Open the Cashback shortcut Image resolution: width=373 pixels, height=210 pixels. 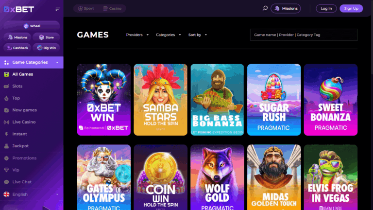pyautogui.click(x=17, y=48)
